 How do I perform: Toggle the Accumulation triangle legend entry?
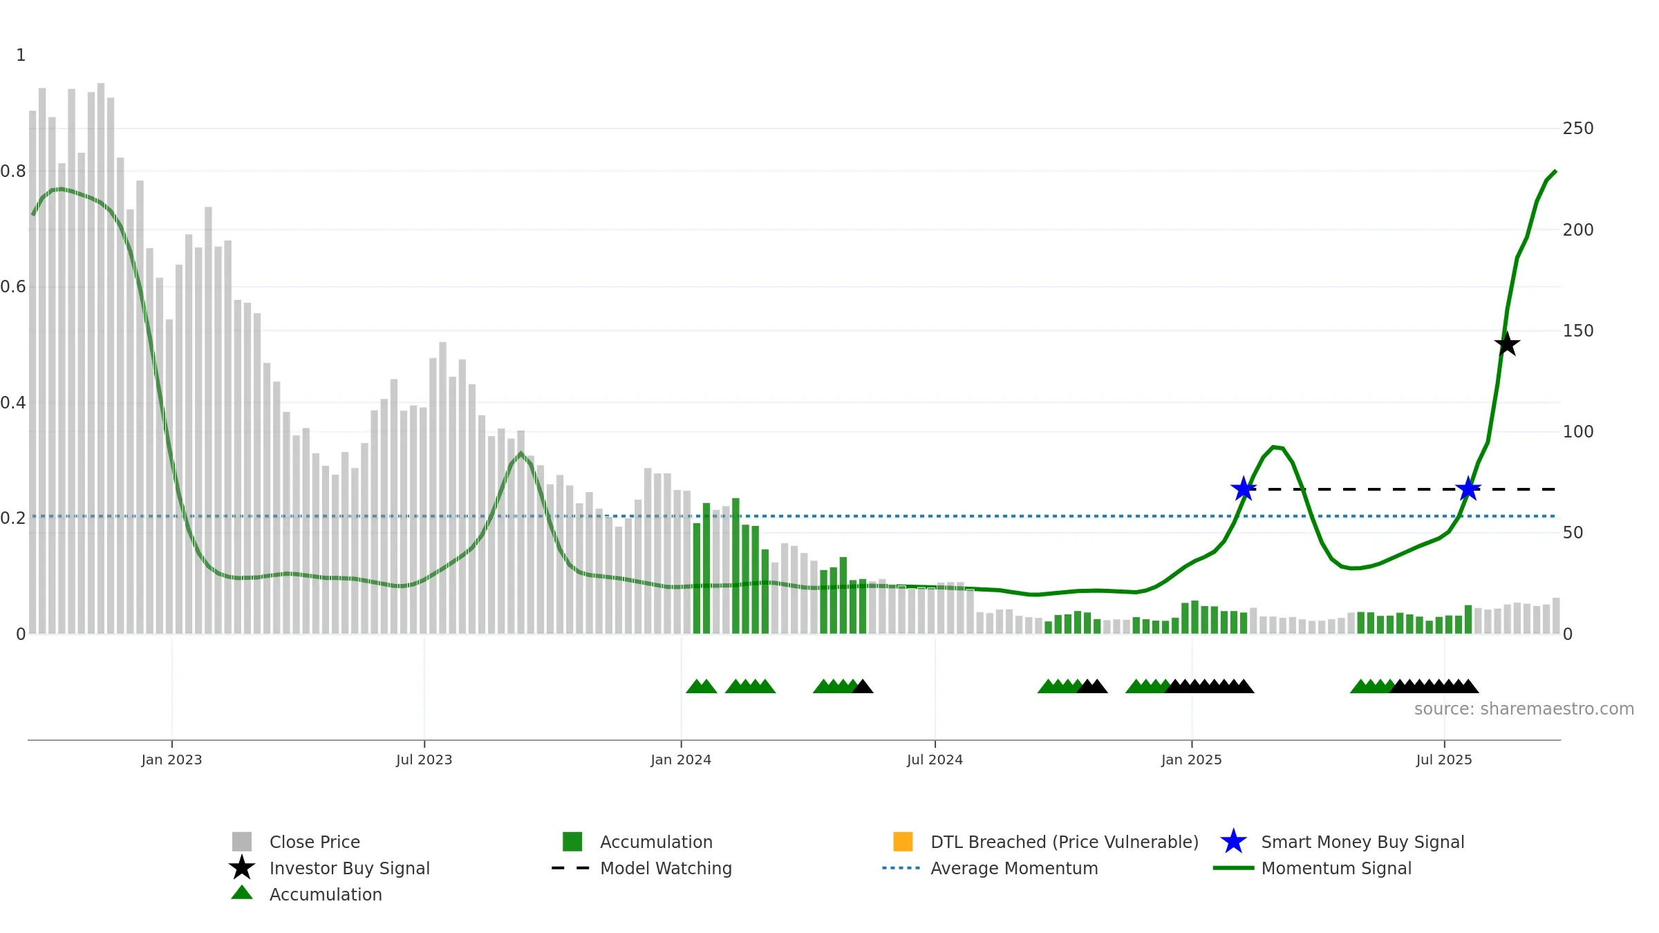click(x=306, y=894)
